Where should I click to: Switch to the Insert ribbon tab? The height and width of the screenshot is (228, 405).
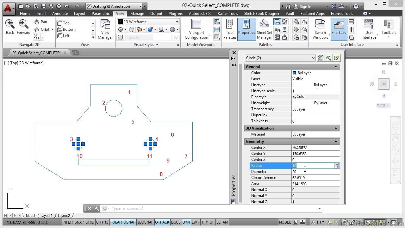(41, 14)
